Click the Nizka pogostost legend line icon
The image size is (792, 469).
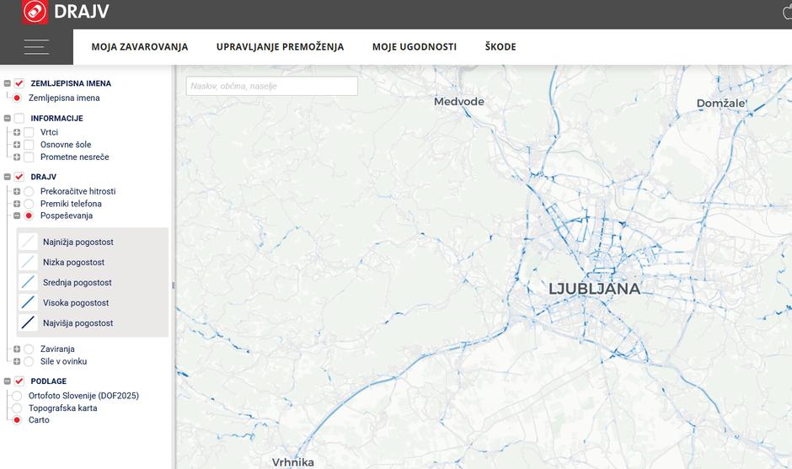[x=29, y=262]
